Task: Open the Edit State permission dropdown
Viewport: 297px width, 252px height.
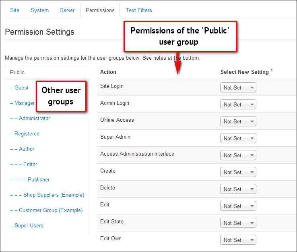Action: click(238, 223)
